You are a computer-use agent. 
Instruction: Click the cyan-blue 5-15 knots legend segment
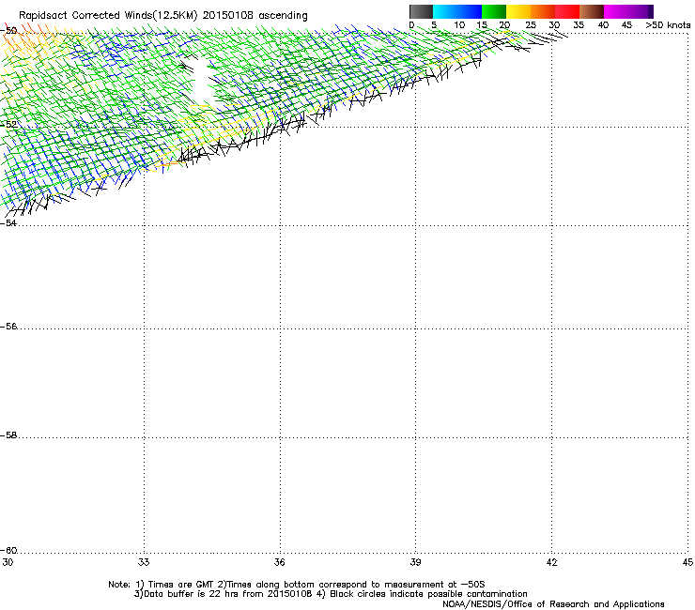[457, 11]
